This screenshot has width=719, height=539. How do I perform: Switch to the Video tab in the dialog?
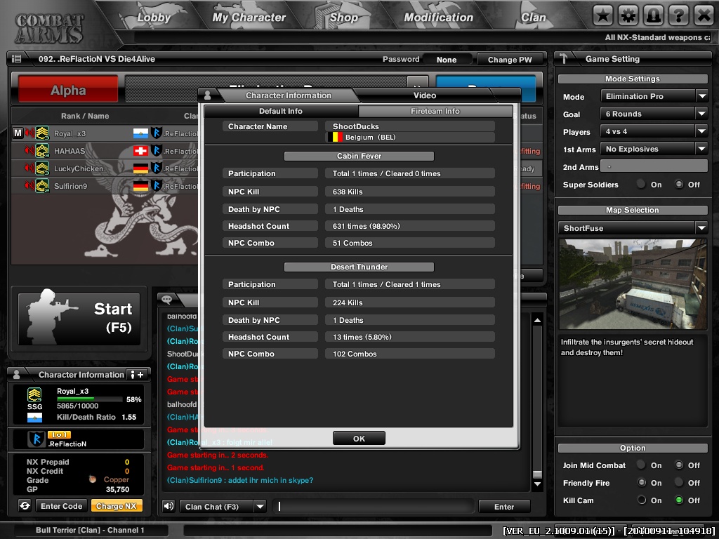pyautogui.click(x=425, y=95)
